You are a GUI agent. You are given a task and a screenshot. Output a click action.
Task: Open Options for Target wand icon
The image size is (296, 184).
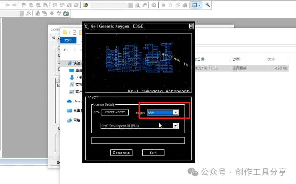(x=28, y=13)
